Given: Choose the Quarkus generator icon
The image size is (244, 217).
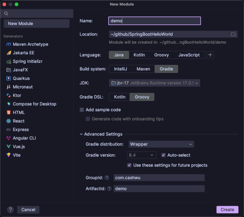Looking at the screenshot, I should (x=9, y=78).
